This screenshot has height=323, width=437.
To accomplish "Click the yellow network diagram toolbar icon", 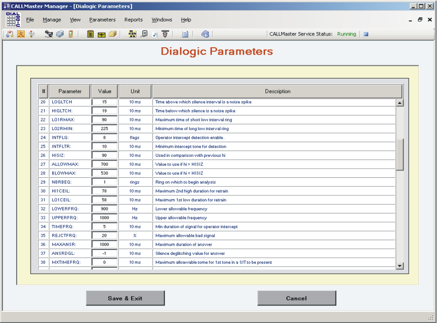I will click(x=133, y=34).
